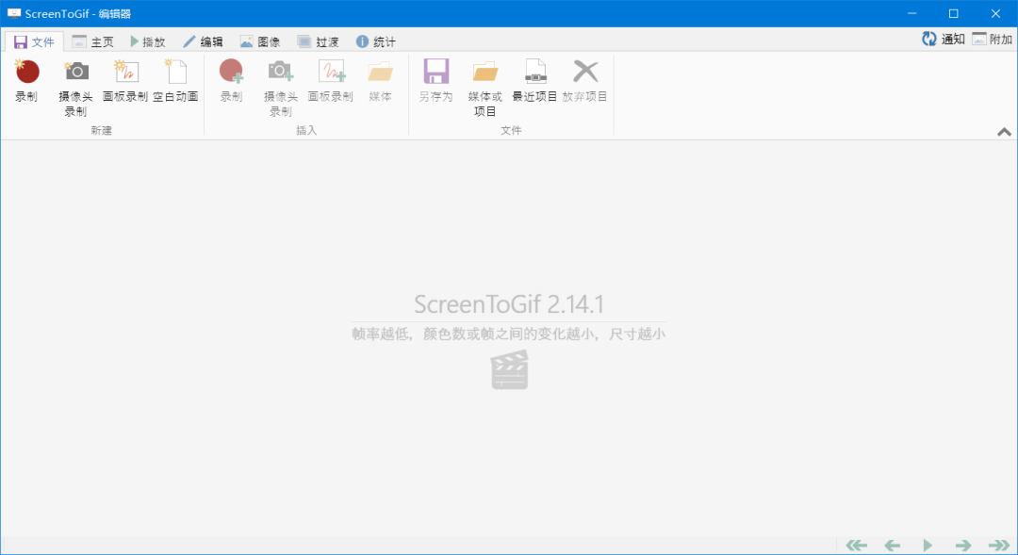Click the 通知 notifications button
The height and width of the screenshot is (555, 1018).
943,40
